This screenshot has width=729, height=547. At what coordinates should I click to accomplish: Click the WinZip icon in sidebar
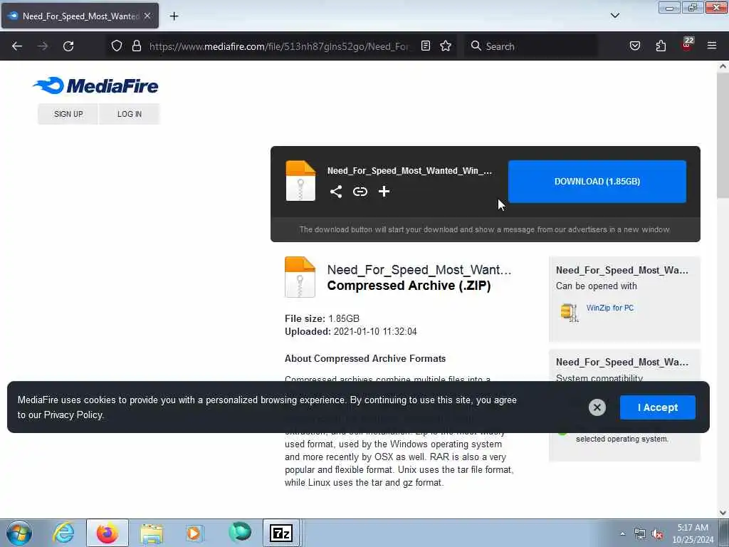[569, 312]
